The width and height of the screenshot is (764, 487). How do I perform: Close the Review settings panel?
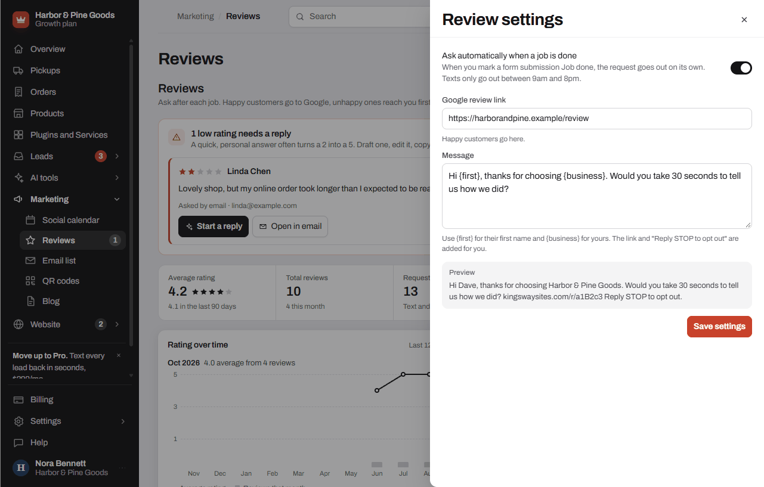[x=744, y=20]
